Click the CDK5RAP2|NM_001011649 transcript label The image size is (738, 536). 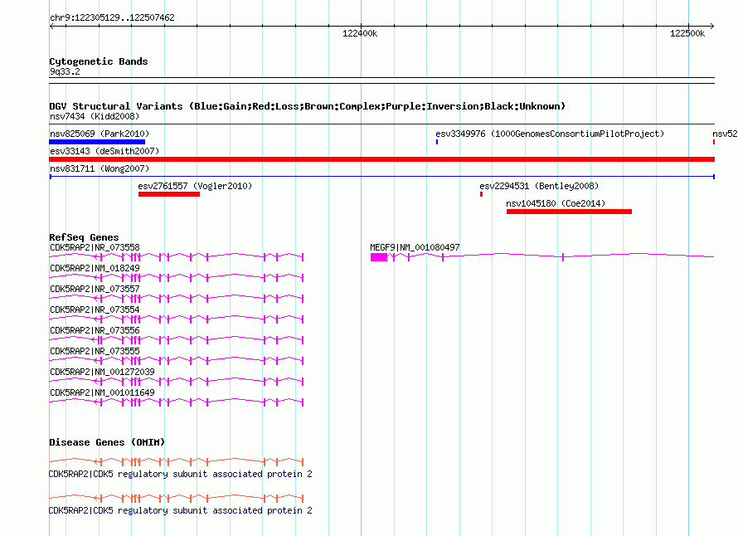[102, 392]
